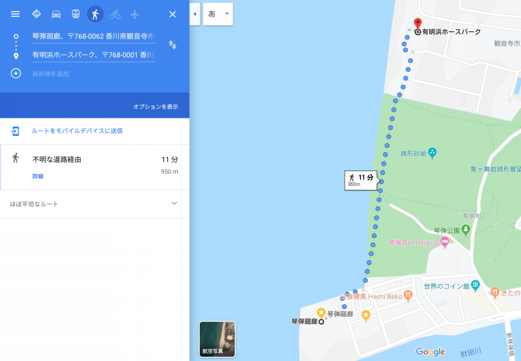
Task: Switch to public transit train icon
Action: click(76, 14)
